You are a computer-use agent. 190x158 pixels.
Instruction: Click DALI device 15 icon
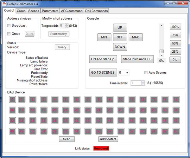pos(175,100)
